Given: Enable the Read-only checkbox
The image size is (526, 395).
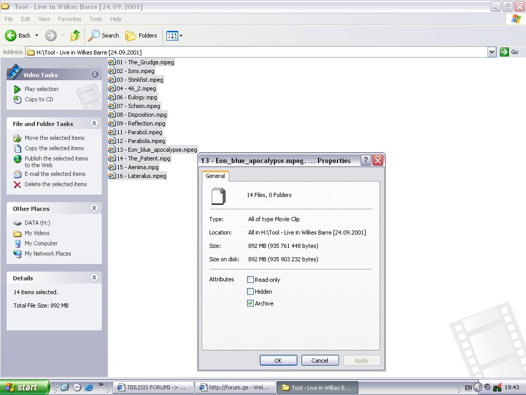Looking at the screenshot, I should [x=251, y=280].
